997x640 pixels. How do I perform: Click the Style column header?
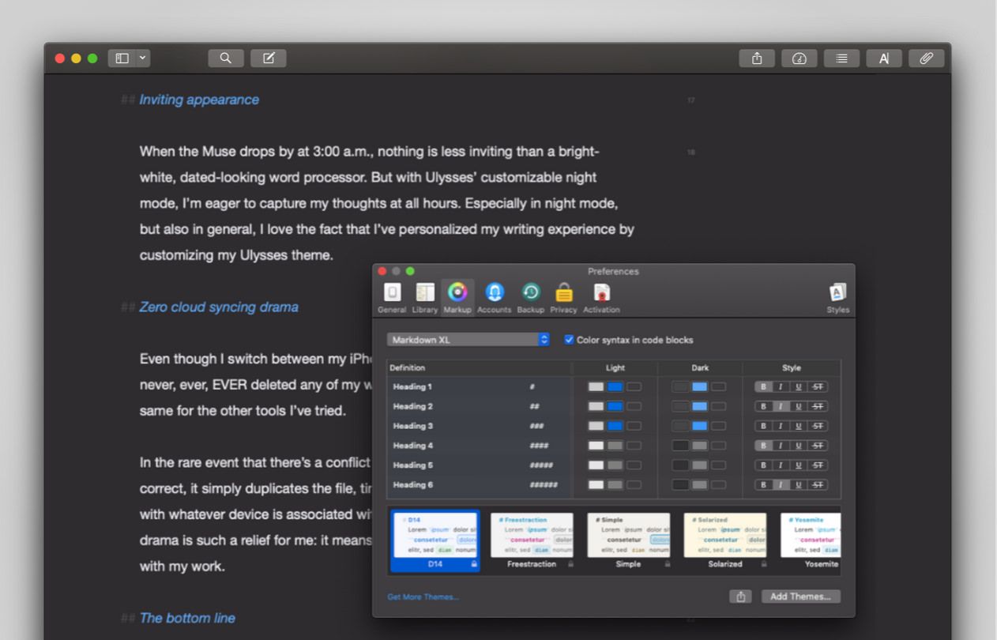pyautogui.click(x=792, y=367)
